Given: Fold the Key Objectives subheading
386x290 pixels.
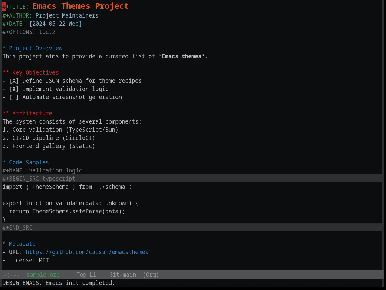Looking at the screenshot, I should click(30, 73).
